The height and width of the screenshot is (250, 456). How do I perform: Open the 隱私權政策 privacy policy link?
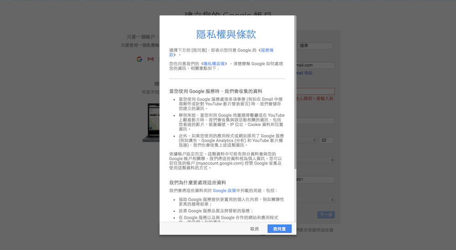pos(214,64)
